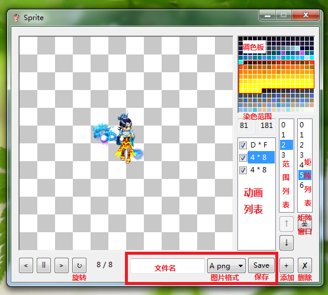Open the matrix window icon button

(305, 225)
